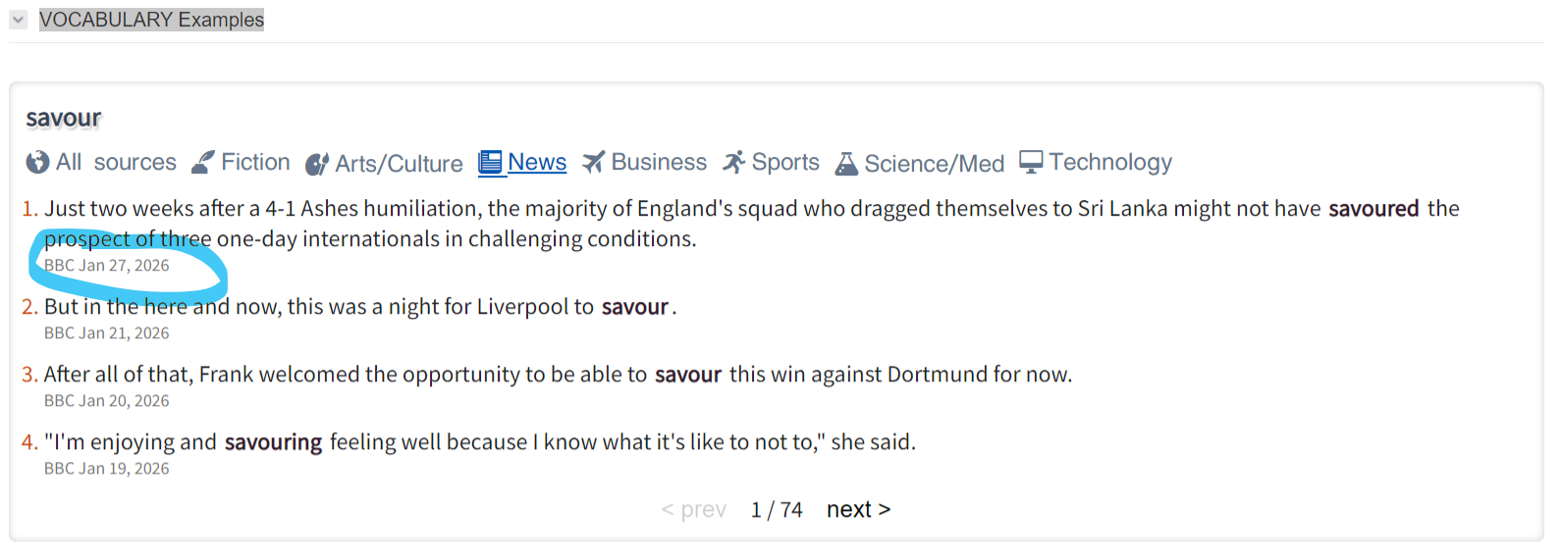The image size is (1561, 559).
Task: Open the BBC Jan 21, 2026 source
Action: (x=107, y=333)
